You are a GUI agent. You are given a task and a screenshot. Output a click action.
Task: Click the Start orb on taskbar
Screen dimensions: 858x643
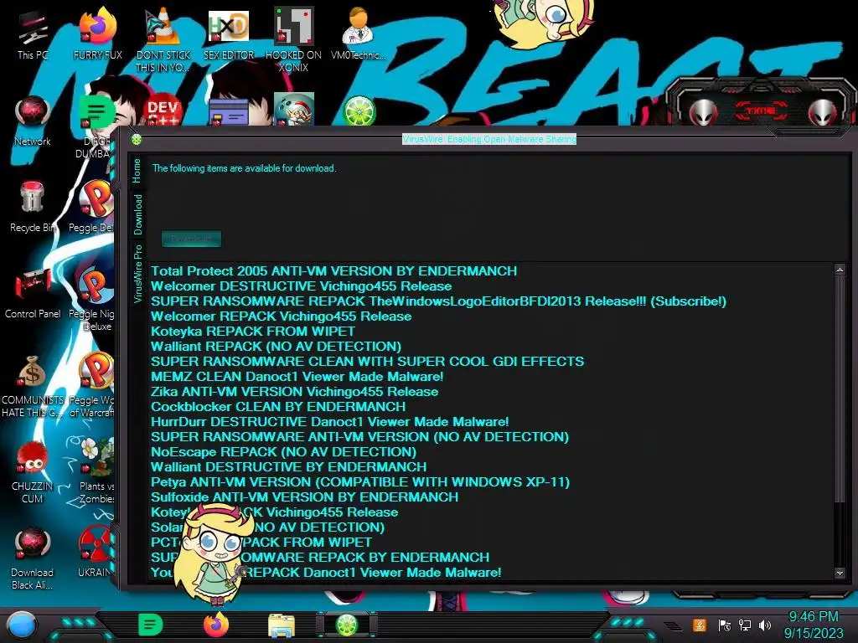coord(22,625)
